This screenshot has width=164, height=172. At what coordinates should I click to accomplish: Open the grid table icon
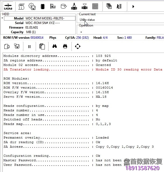(x=95, y=6)
